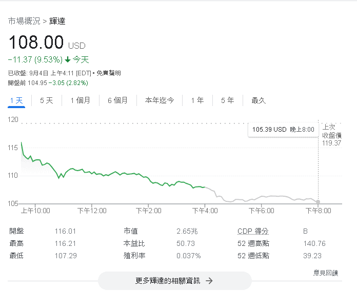Switch to the 1 年 tab

(x=197, y=100)
